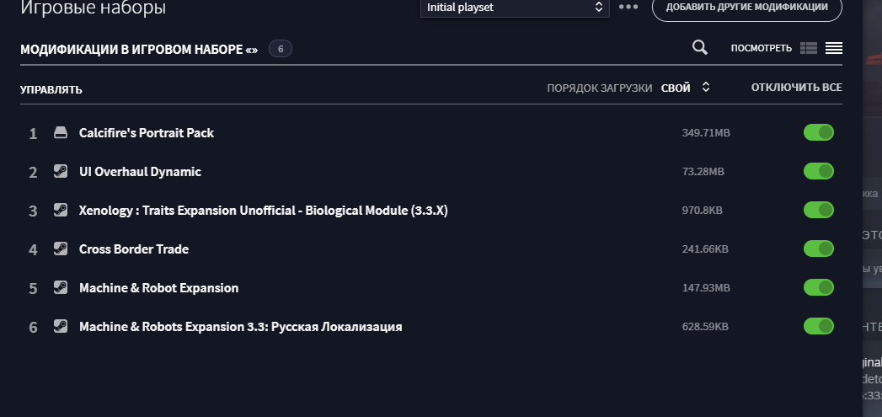Click local drive icon beside Calcifire's Portrait Pack
The width and height of the screenshot is (882, 417).
(x=60, y=133)
